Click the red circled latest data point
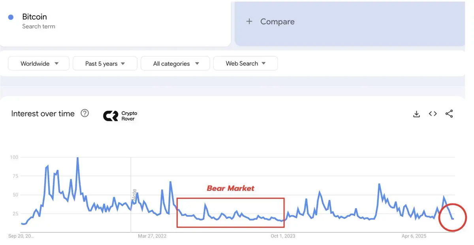The width and height of the screenshot is (474, 245). pyautogui.click(x=453, y=219)
